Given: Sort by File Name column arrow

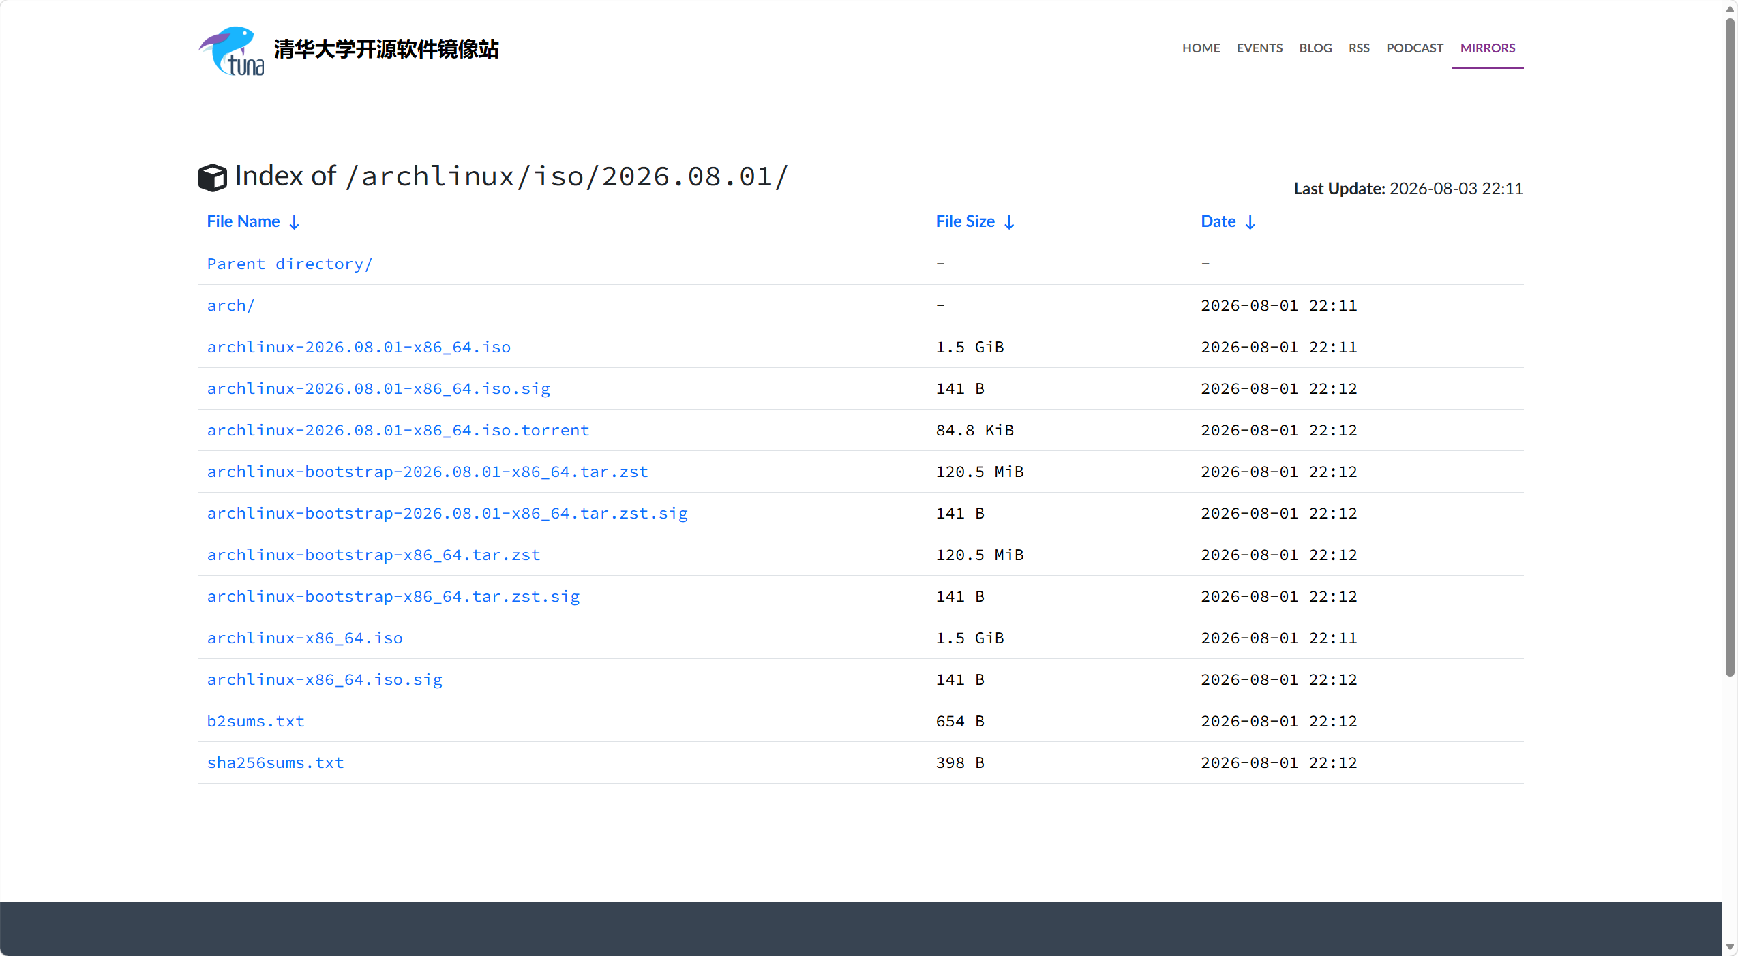Looking at the screenshot, I should tap(294, 222).
